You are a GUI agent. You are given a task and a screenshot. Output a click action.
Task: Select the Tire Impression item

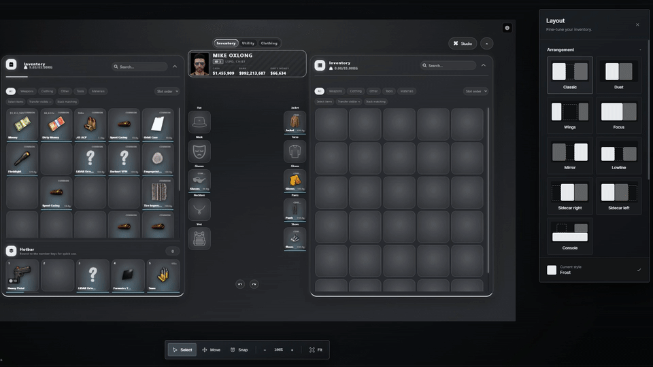point(158,193)
